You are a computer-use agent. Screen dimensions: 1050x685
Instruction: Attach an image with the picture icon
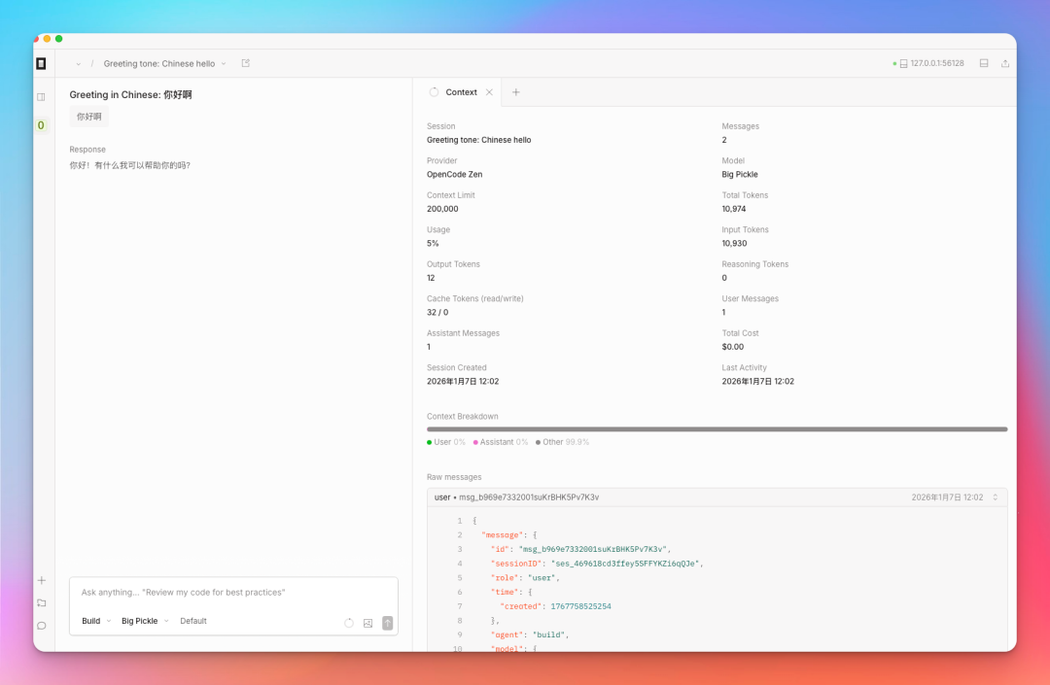(x=367, y=623)
